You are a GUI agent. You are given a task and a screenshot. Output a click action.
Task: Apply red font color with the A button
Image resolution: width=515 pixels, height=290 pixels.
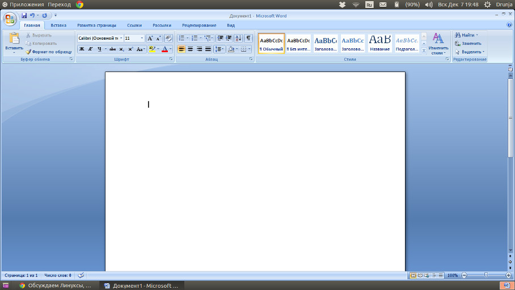[165, 49]
